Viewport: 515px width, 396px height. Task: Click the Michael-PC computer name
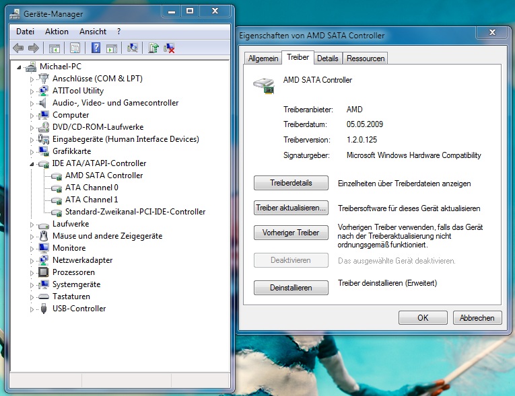point(61,67)
